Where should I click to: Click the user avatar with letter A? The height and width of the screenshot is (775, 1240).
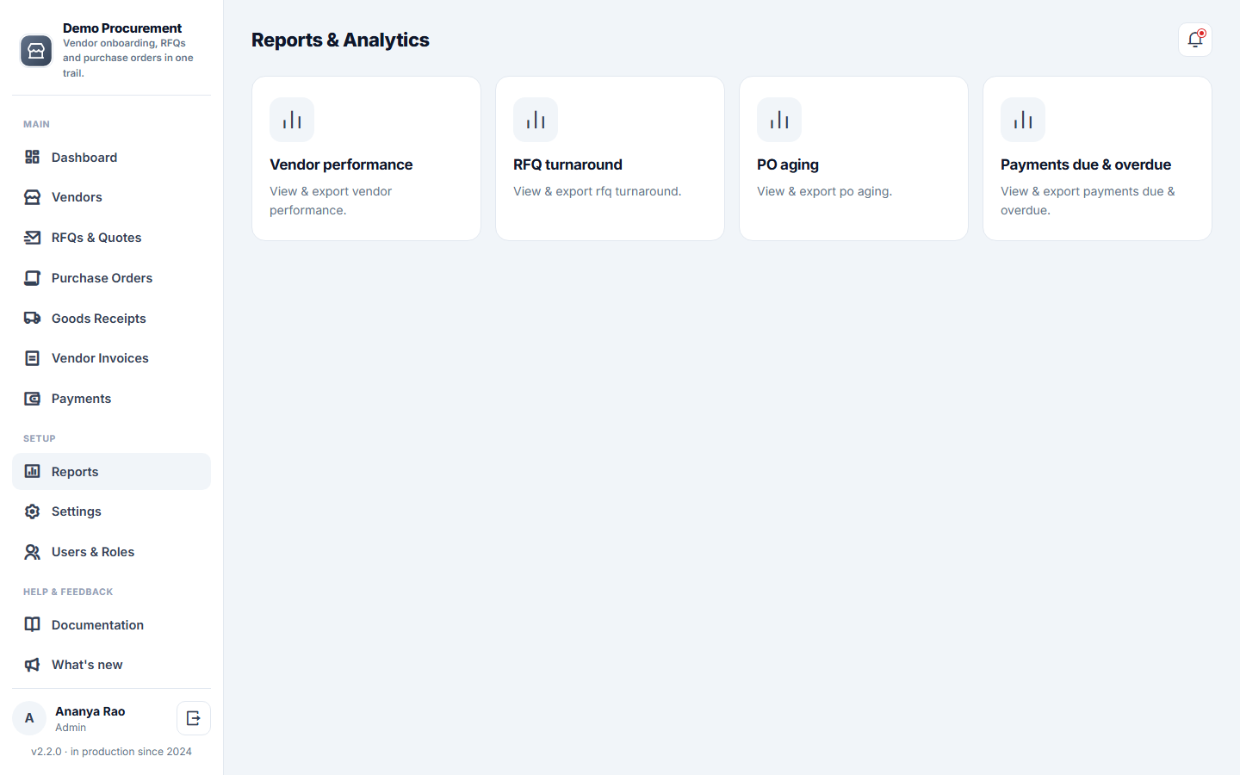[x=29, y=718]
